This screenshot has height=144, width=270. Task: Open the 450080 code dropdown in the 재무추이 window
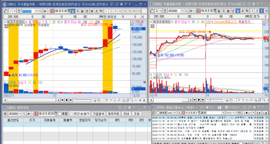pos(20,114)
